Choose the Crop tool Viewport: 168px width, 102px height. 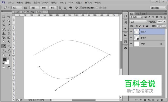click(x=4, y=25)
